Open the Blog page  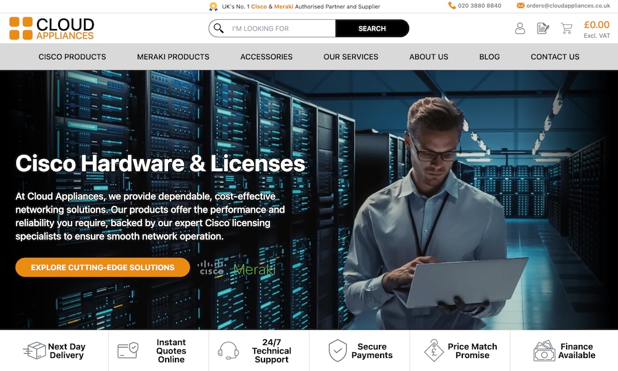pos(489,57)
